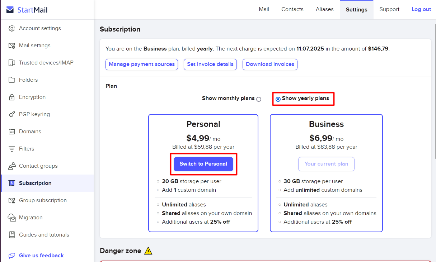
Task: Open the Folders settings page
Action: pyautogui.click(x=47, y=80)
